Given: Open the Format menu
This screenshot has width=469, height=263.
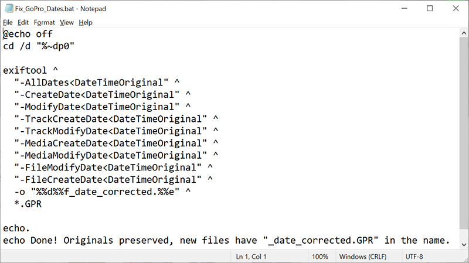Looking at the screenshot, I should [x=45, y=22].
